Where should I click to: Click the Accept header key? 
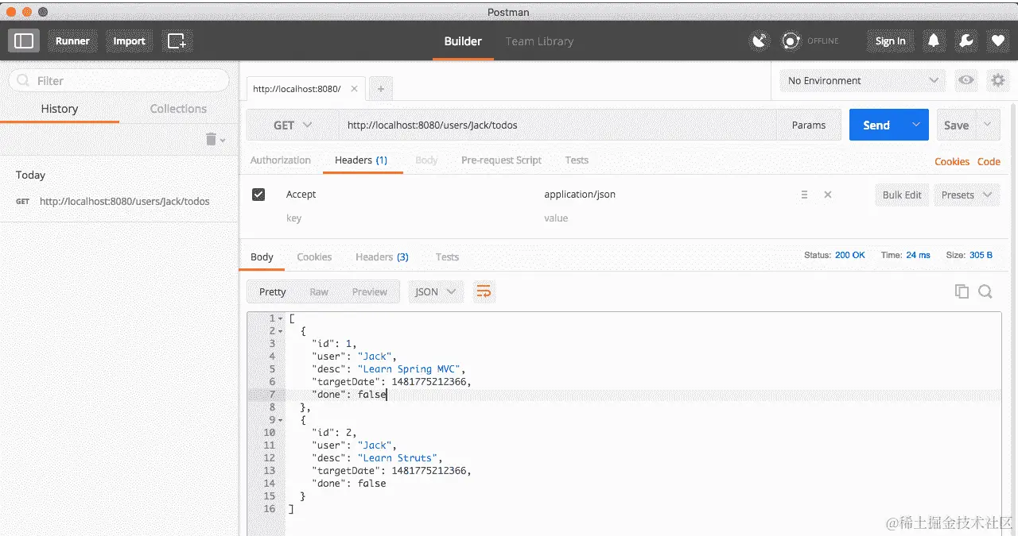pos(301,195)
